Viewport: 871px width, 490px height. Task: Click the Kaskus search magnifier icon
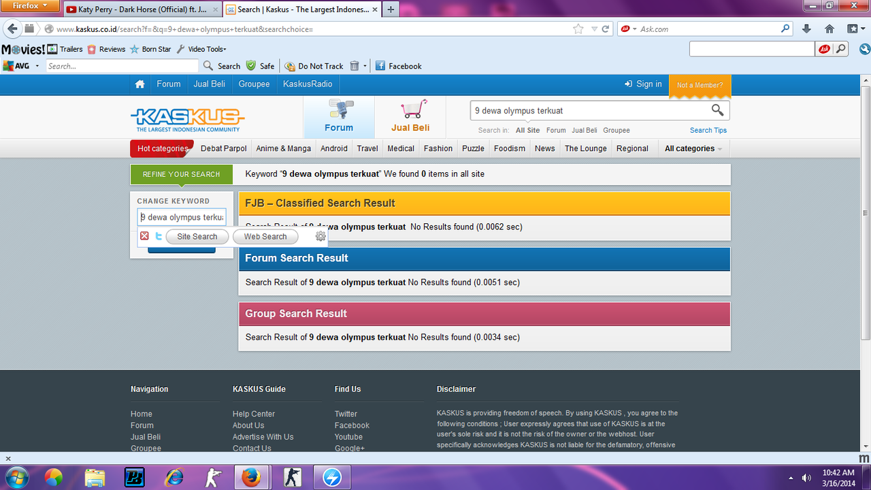[x=718, y=110]
